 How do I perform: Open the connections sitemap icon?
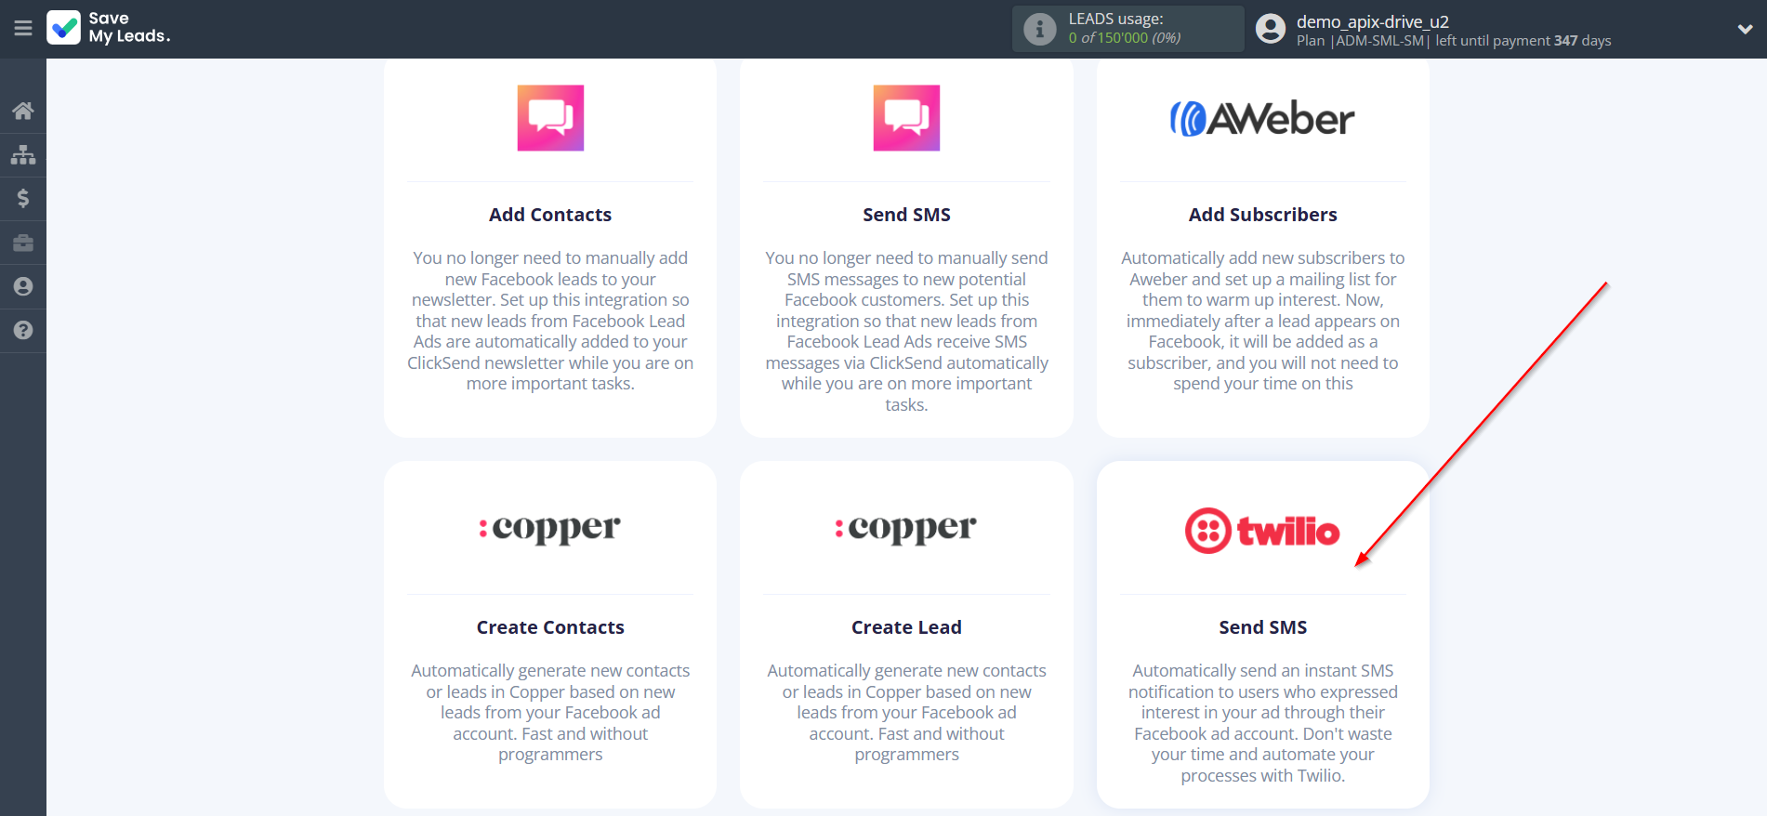(x=23, y=154)
